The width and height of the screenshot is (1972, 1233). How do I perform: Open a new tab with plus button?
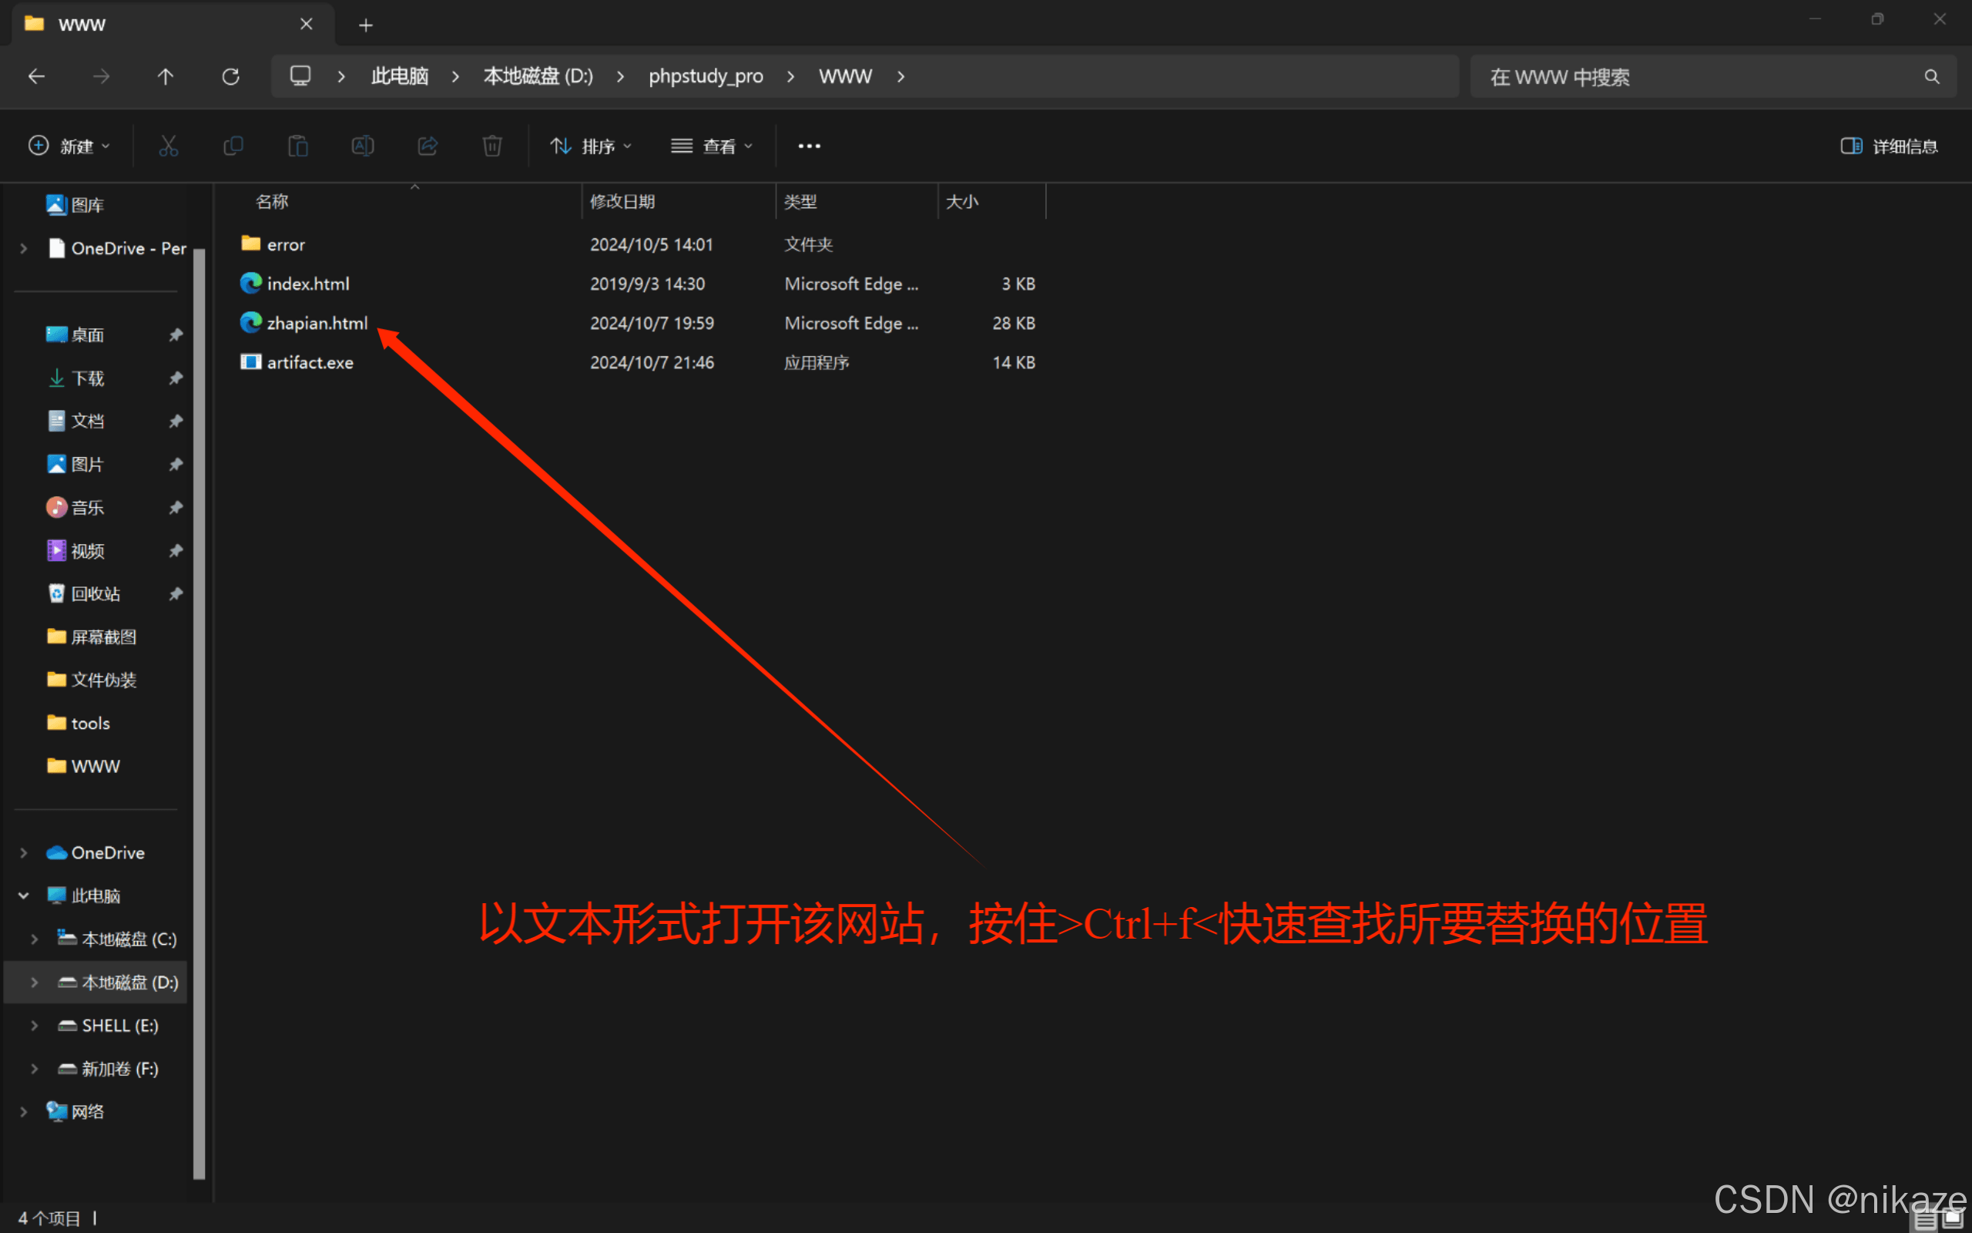[x=366, y=25]
